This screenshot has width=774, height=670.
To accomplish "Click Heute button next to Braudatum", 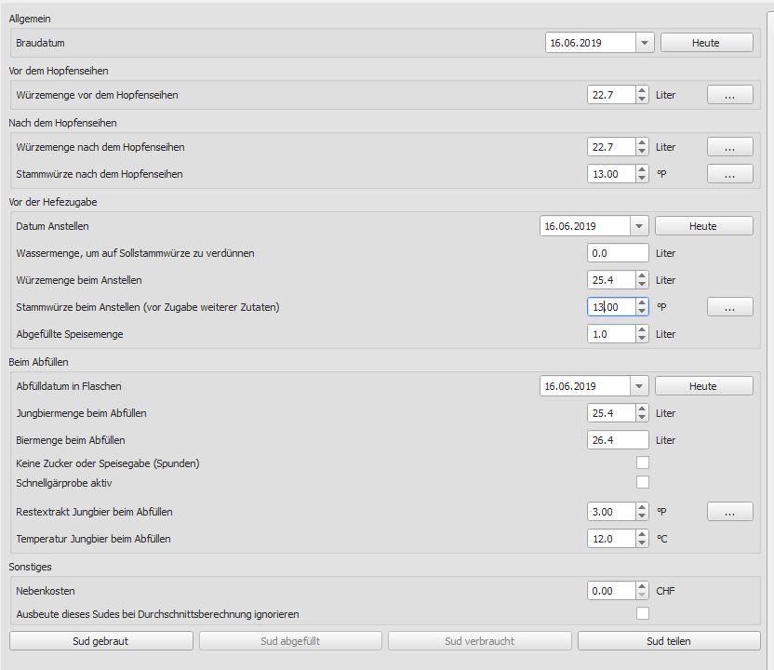I will (706, 43).
